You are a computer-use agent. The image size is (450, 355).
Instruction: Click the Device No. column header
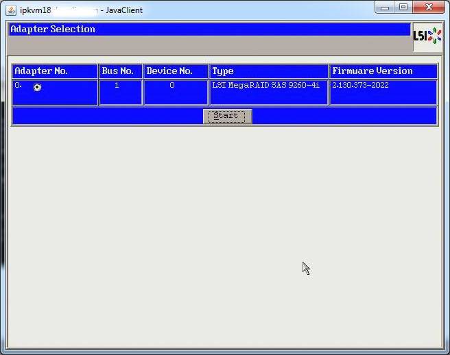click(176, 71)
